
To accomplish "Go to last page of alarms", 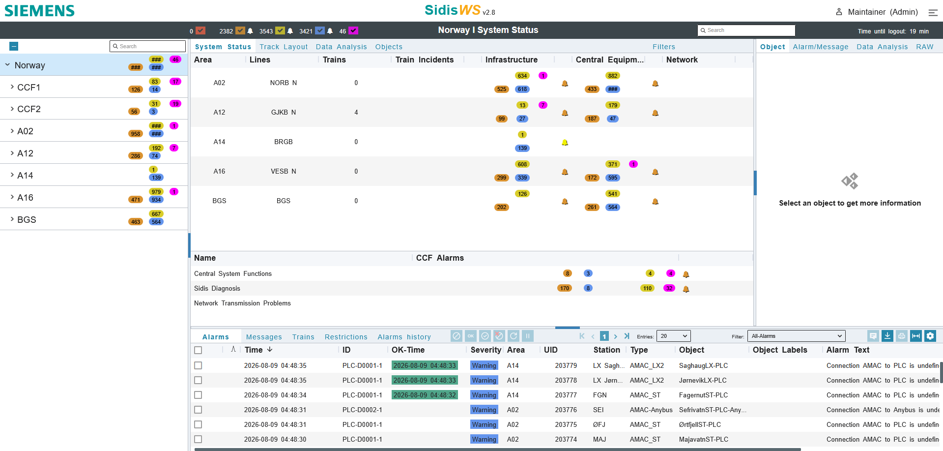I will (627, 336).
